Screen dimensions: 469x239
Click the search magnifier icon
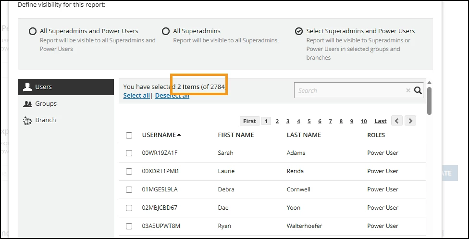[418, 90]
